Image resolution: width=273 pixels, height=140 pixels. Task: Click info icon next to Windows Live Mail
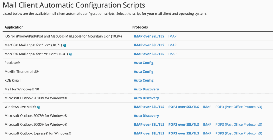38,107
